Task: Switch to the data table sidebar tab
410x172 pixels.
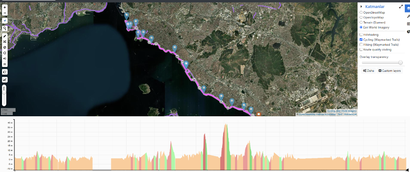Action: 408,24
